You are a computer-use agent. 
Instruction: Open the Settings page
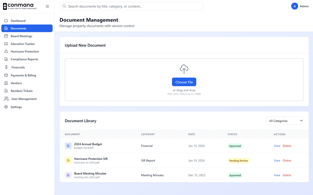pyautogui.click(x=16, y=107)
